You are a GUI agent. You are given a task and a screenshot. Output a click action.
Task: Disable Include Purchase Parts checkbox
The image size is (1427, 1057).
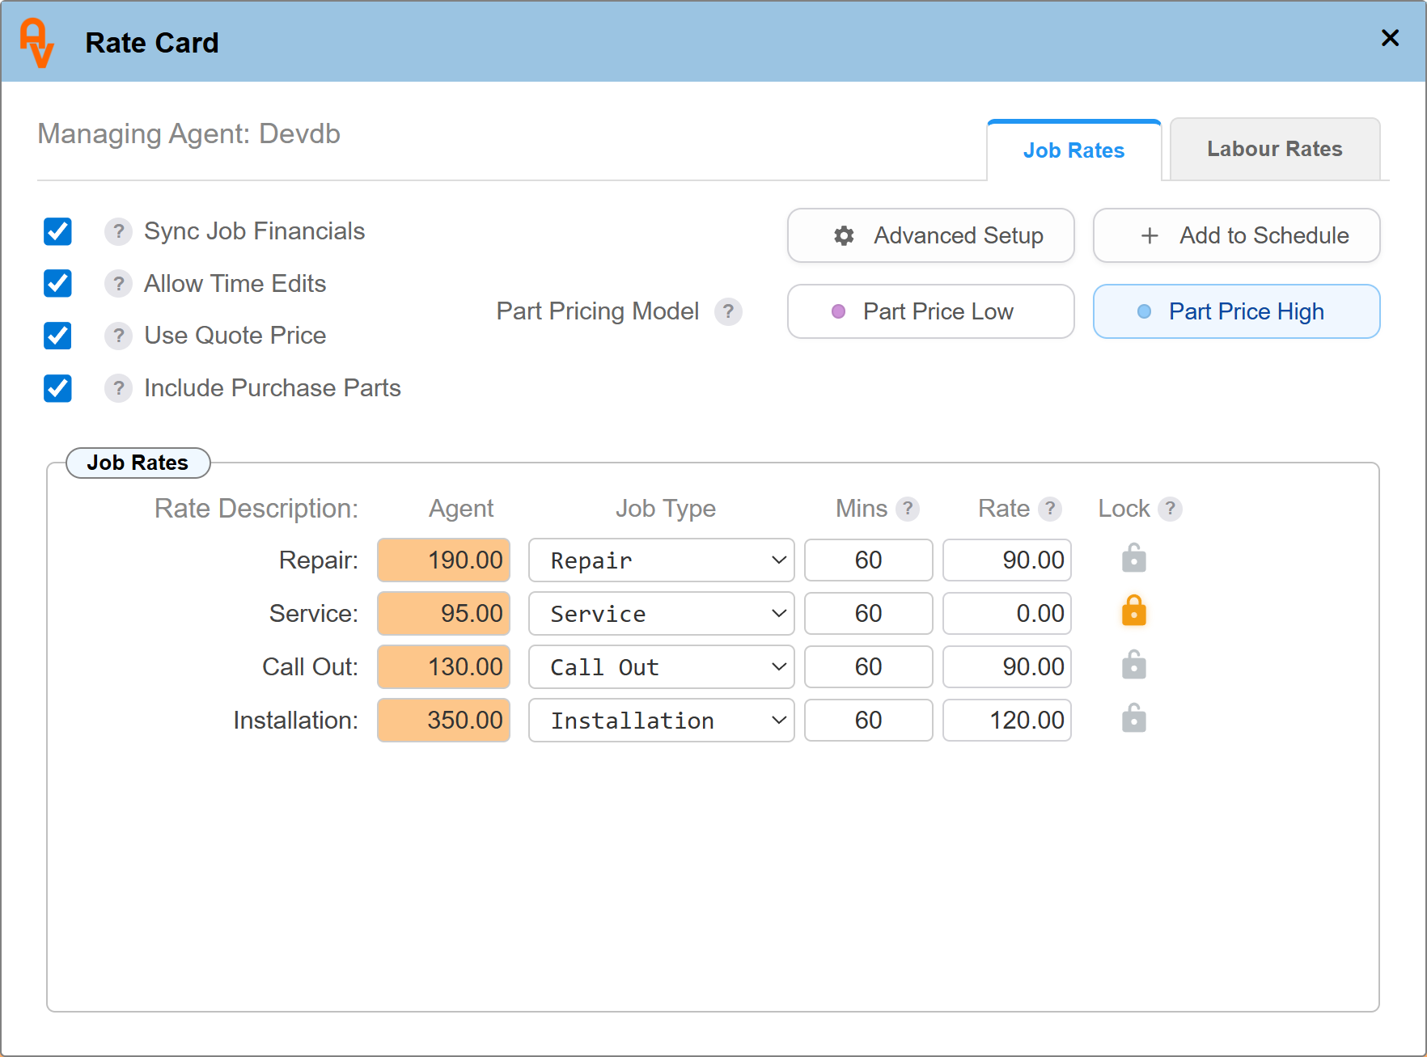pyautogui.click(x=57, y=388)
